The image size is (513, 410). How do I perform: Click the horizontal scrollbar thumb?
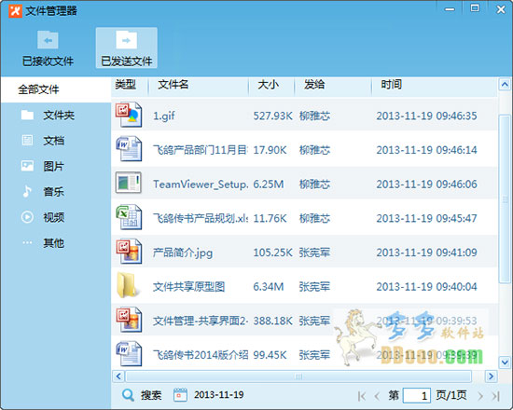pyautogui.click(x=298, y=376)
